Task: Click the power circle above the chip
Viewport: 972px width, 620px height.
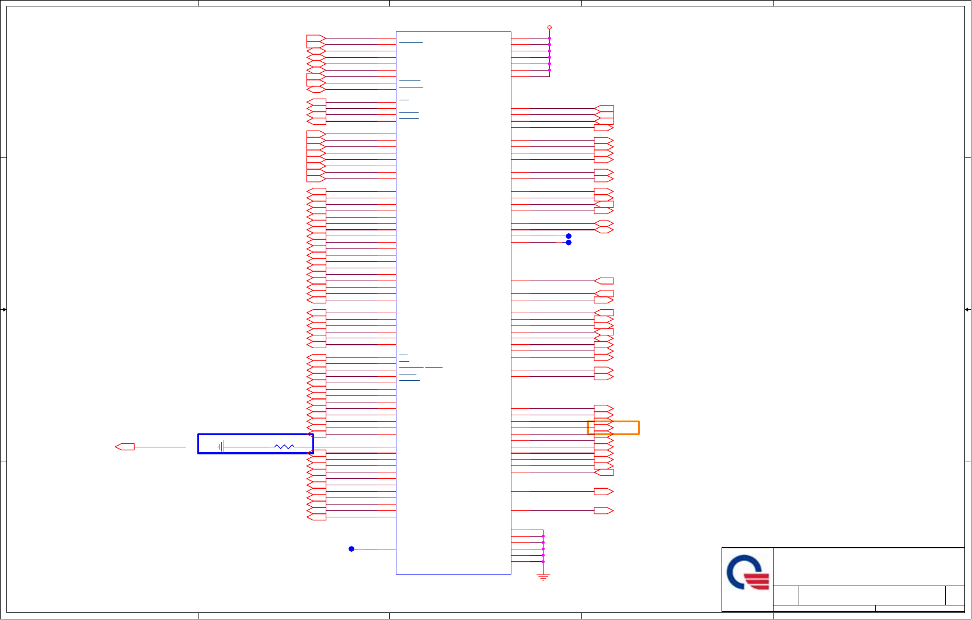Action: tap(549, 27)
